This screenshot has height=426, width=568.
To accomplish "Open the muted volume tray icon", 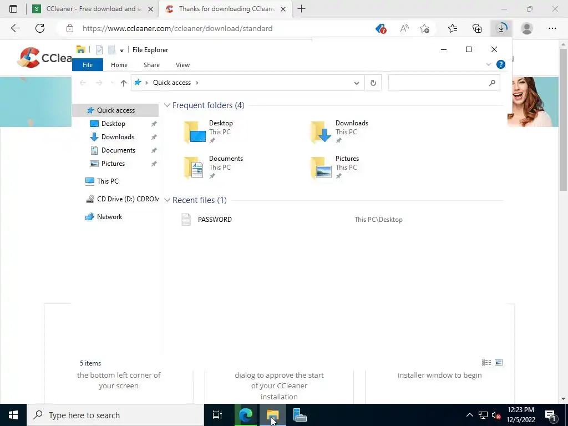I will click(x=496, y=415).
